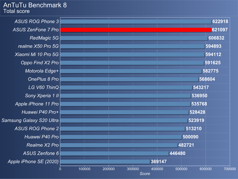The width and height of the screenshot is (238, 179).
Task: Pick the blue bar for Huawei P40 Pro+
Action: pos(124,112)
